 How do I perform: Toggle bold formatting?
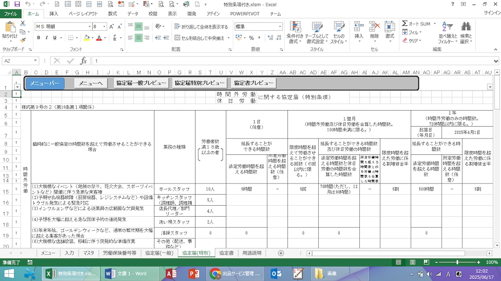pyautogui.click(x=39, y=38)
